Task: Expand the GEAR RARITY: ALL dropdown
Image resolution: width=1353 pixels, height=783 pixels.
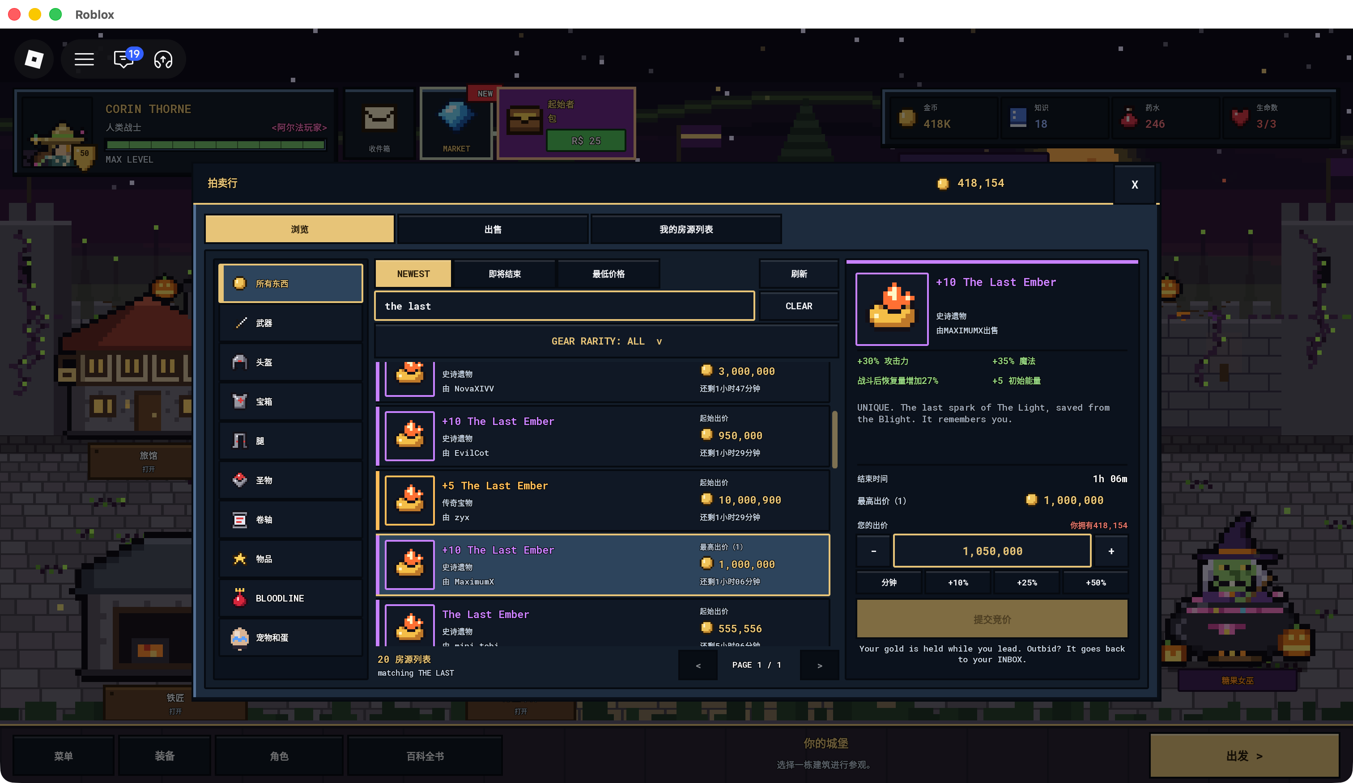Action: point(606,341)
